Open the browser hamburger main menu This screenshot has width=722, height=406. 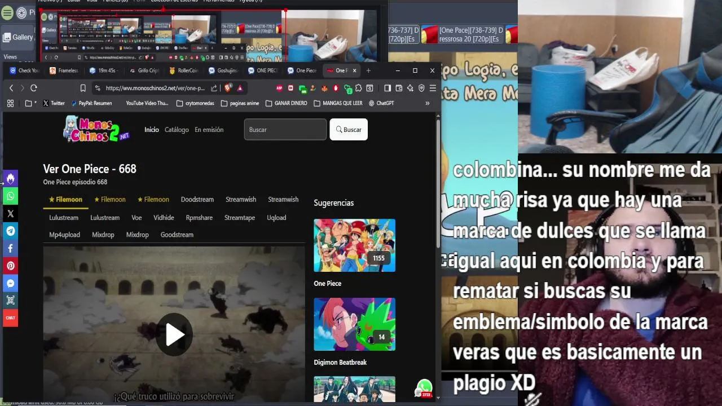point(433,88)
